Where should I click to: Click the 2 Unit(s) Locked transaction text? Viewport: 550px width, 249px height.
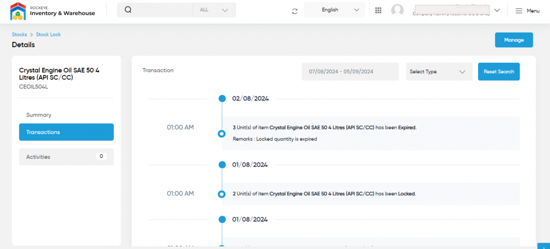point(324,194)
